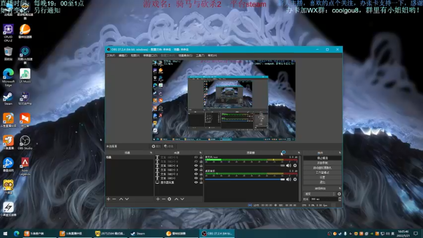
Task: Move source down in the Sources panel
Action: point(182,199)
